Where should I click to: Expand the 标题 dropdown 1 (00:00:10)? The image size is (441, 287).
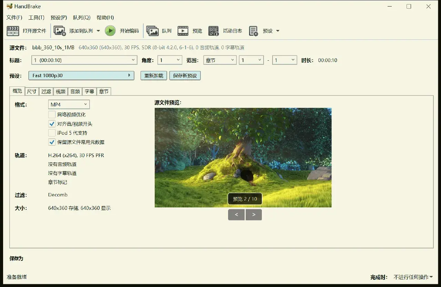click(84, 60)
